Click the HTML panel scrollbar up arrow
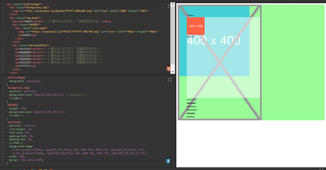Screen dimensions: 326x170 click(173, 5)
